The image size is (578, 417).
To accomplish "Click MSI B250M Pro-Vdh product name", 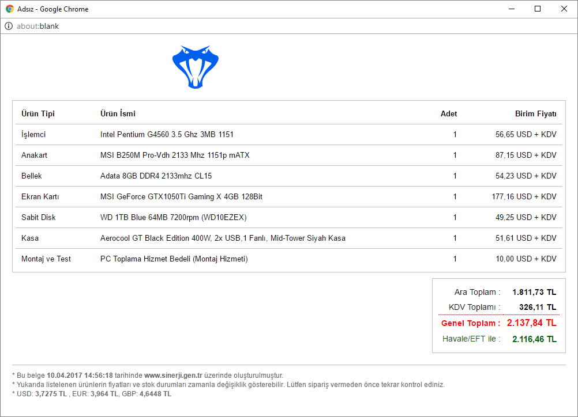I will point(175,155).
